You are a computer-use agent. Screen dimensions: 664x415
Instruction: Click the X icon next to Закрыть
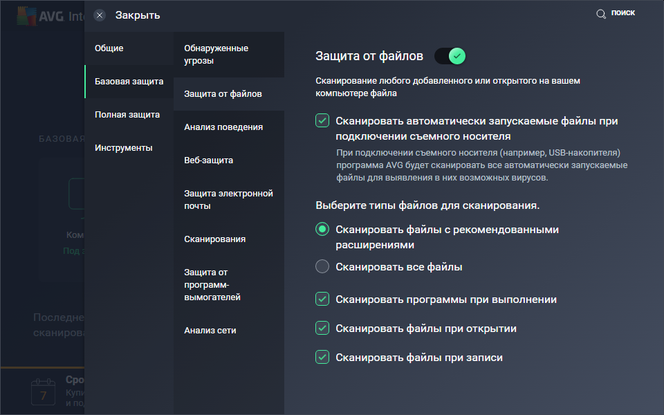[x=100, y=15]
